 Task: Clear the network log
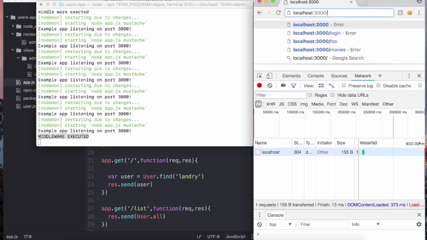tap(270, 85)
